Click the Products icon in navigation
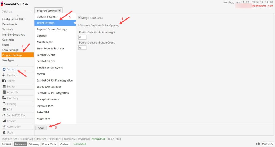Screen dimensions: 275x147 coord(4,75)
